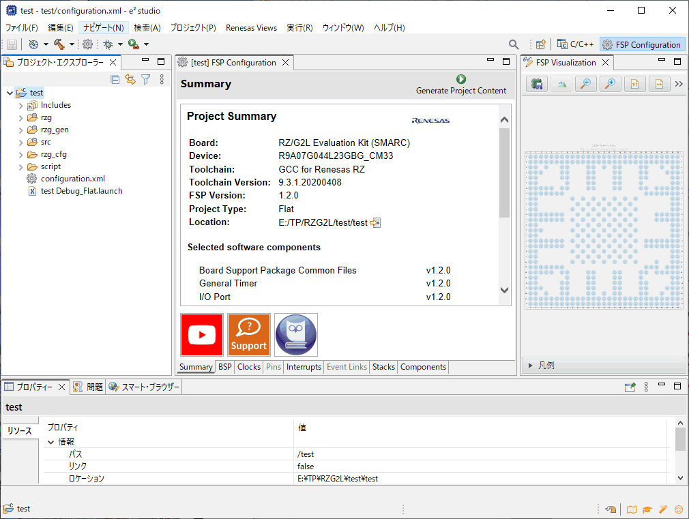Switch to the BSP tab
The height and width of the screenshot is (519, 689).
point(225,367)
